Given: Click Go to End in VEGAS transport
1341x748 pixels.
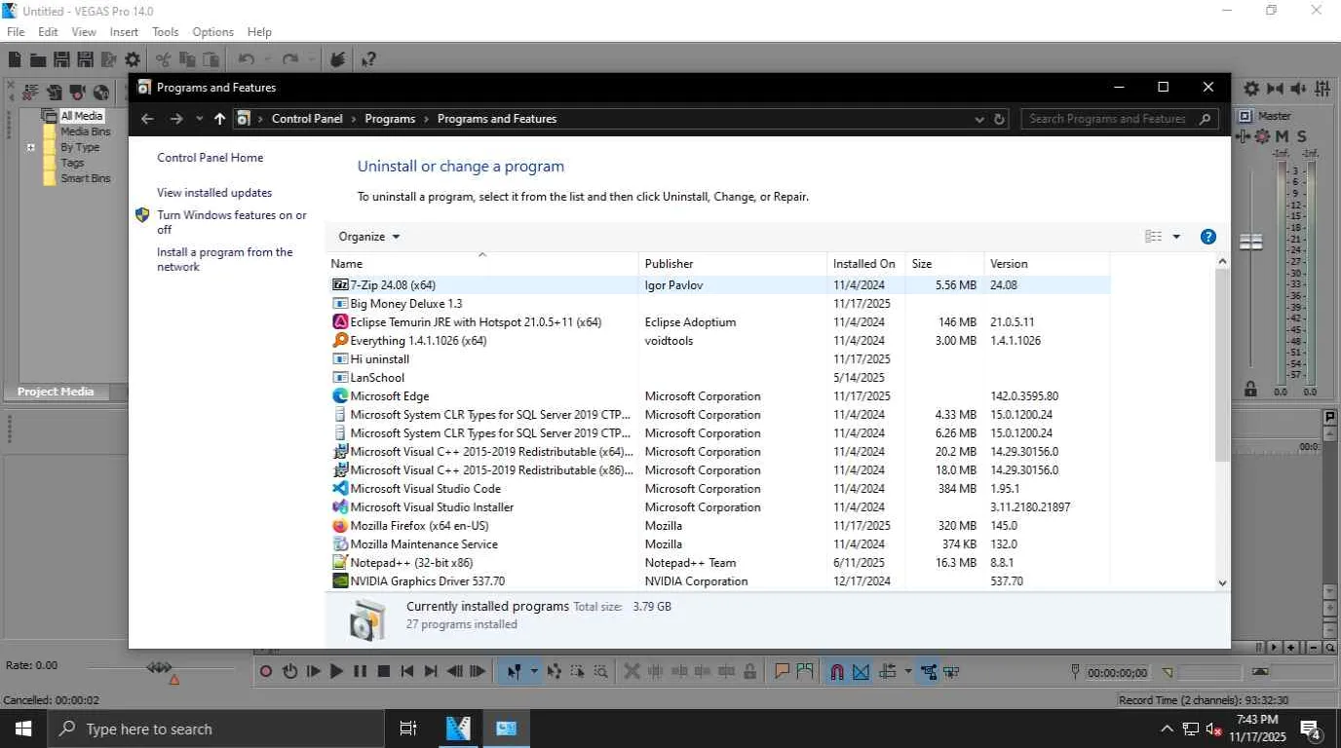Looking at the screenshot, I should pyautogui.click(x=431, y=671).
